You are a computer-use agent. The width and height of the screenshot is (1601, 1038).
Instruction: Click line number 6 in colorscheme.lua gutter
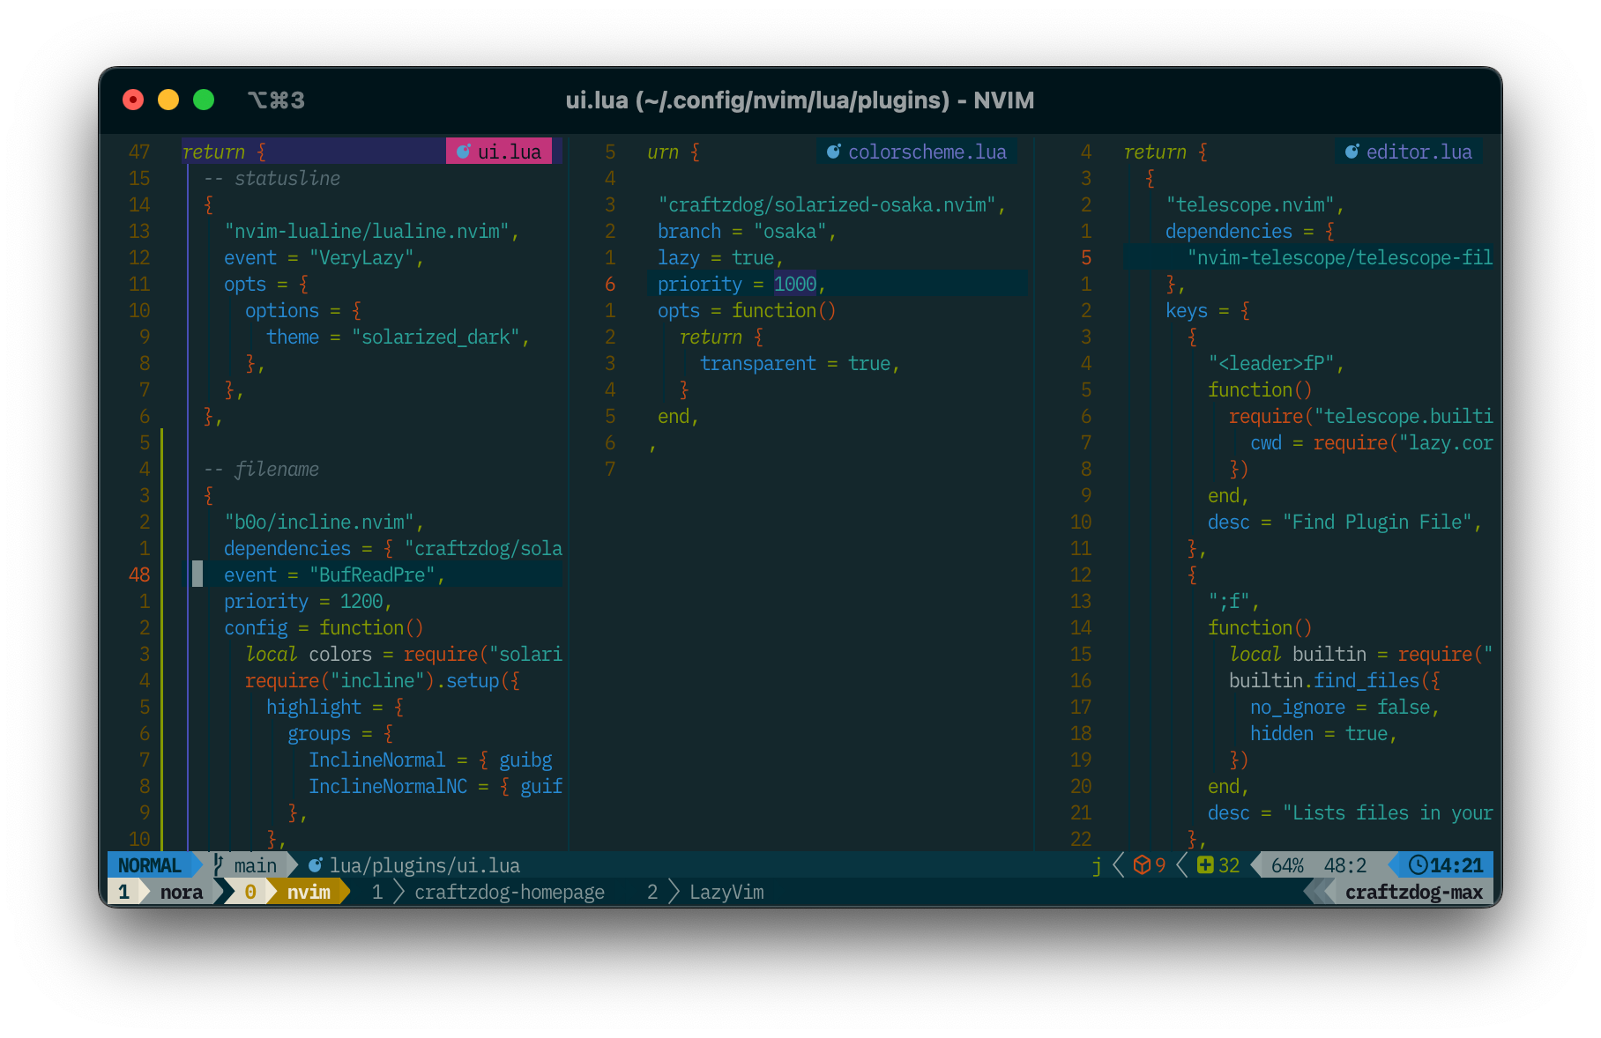[610, 284]
